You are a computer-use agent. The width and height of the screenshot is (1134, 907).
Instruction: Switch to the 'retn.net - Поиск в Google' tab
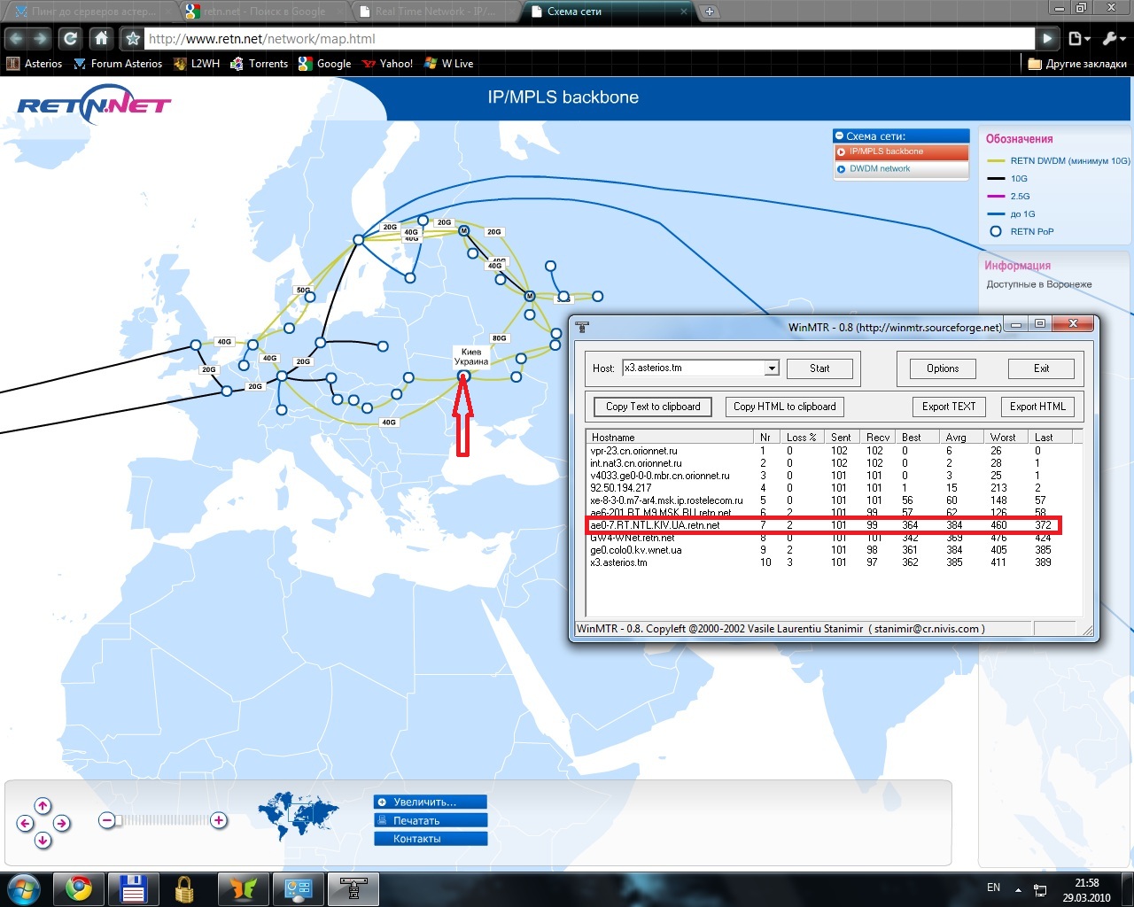click(264, 12)
